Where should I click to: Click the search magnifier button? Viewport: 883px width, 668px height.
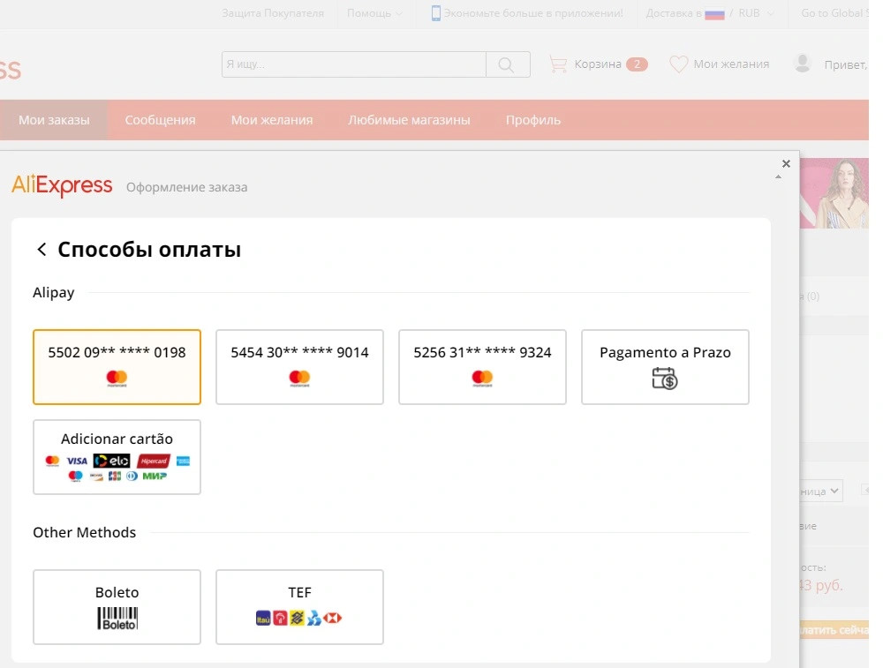pyautogui.click(x=508, y=64)
